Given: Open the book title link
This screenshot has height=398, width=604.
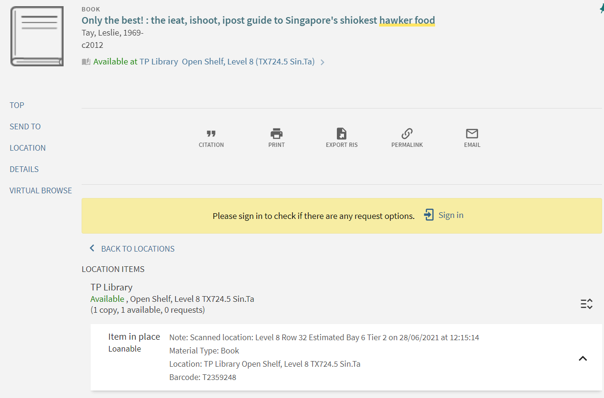Looking at the screenshot, I should 258,20.
